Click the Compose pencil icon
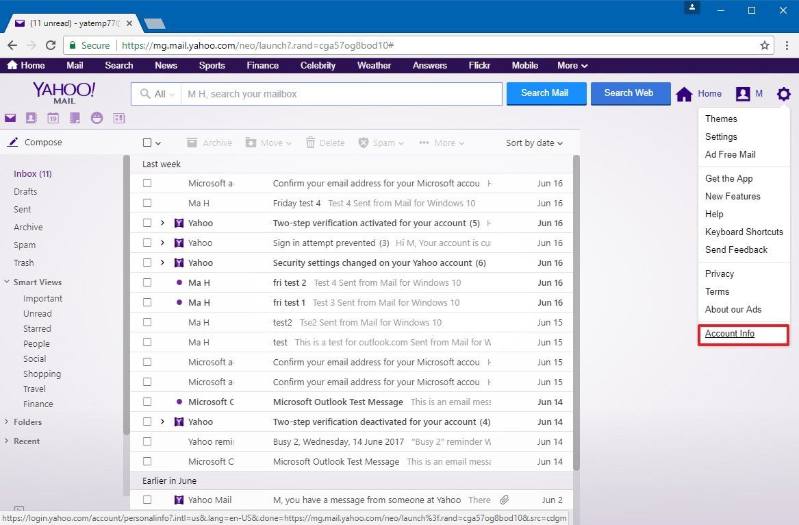The width and height of the screenshot is (799, 525). (13, 142)
